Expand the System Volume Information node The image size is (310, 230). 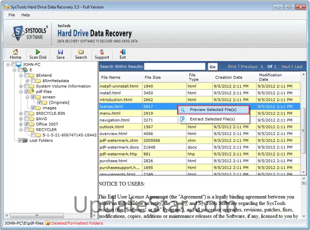[x=21, y=86]
